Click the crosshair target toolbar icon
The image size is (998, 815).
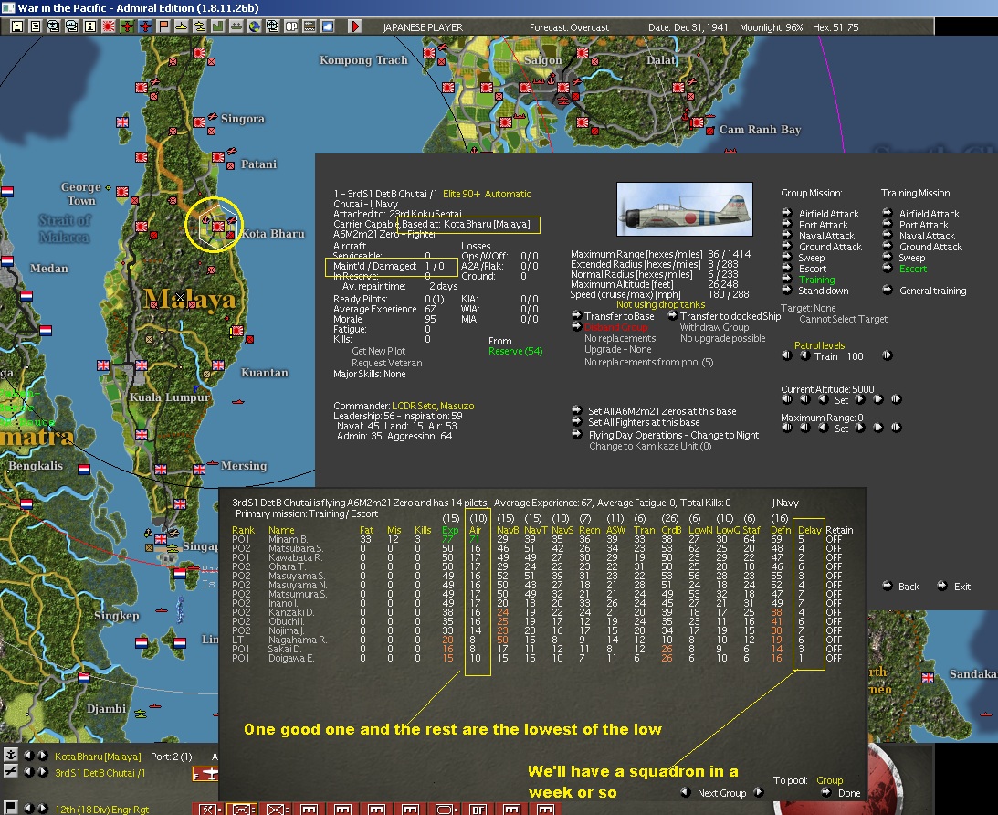click(272, 26)
